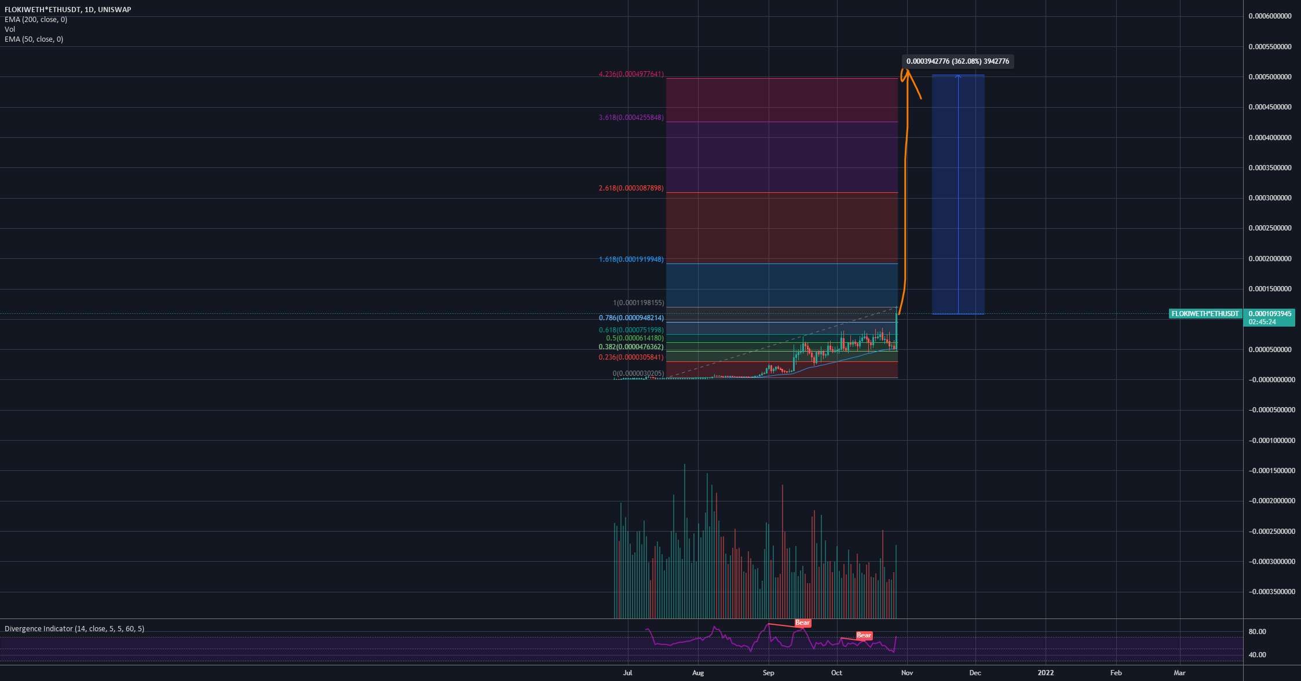The width and height of the screenshot is (1301, 681).
Task: Click the 4.236(0.0004977641) Fibonacci level label
Action: pos(631,74)
